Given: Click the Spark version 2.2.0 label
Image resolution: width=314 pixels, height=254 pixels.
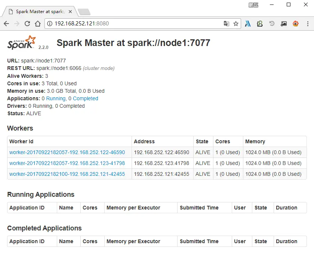Looking at the screenshot, I should pyautogui.click(x=43, y=47).
